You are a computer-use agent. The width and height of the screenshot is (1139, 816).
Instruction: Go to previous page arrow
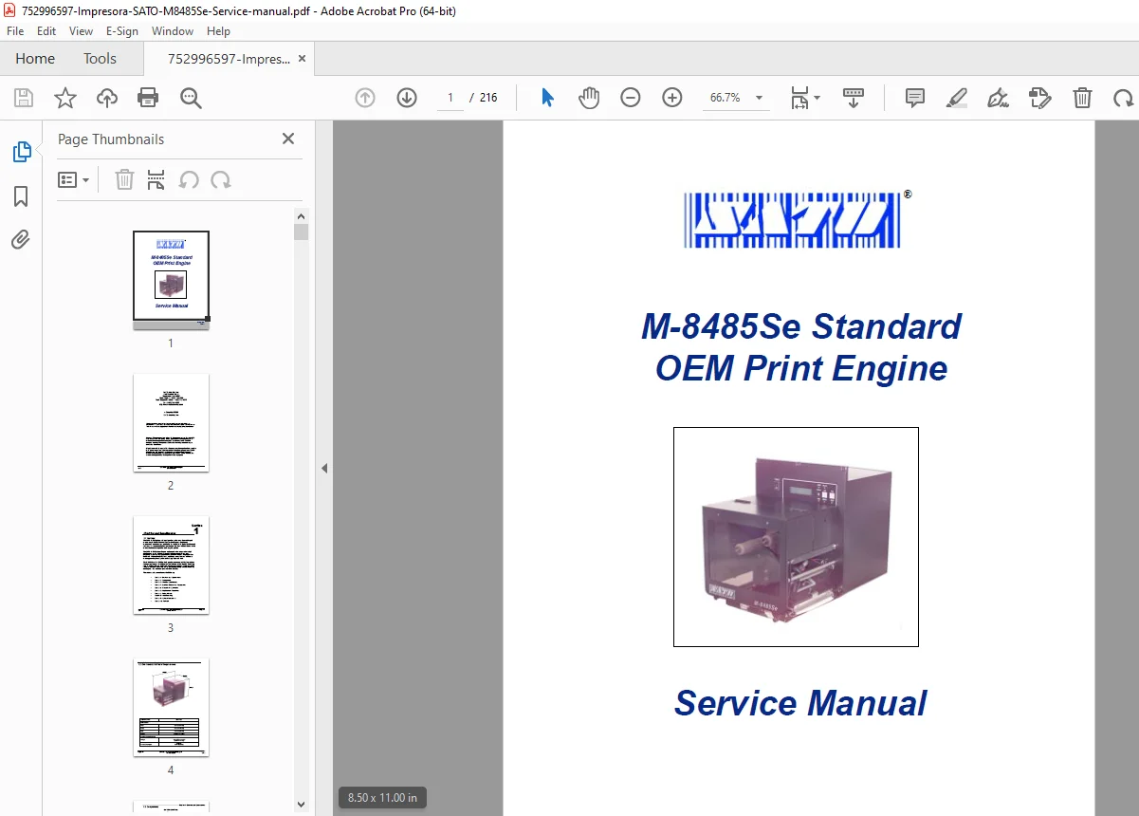pos(365,98)
